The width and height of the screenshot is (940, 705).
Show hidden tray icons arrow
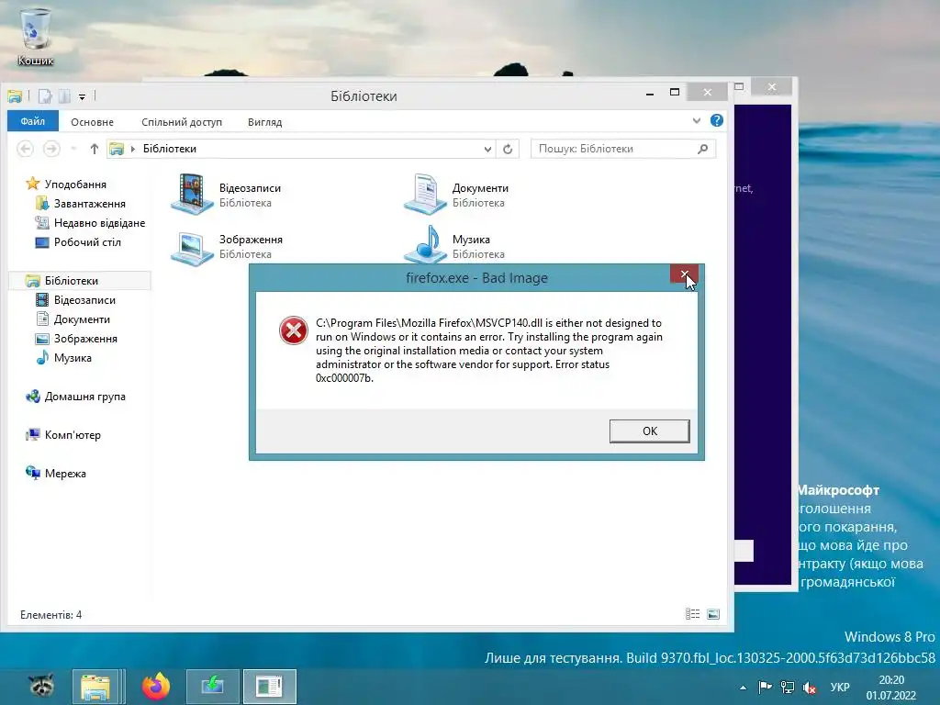click(x=744, y=688)
